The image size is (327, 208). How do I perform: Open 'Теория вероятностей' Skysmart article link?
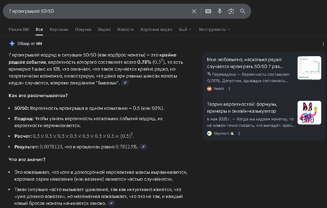click(x=242, y=107)
